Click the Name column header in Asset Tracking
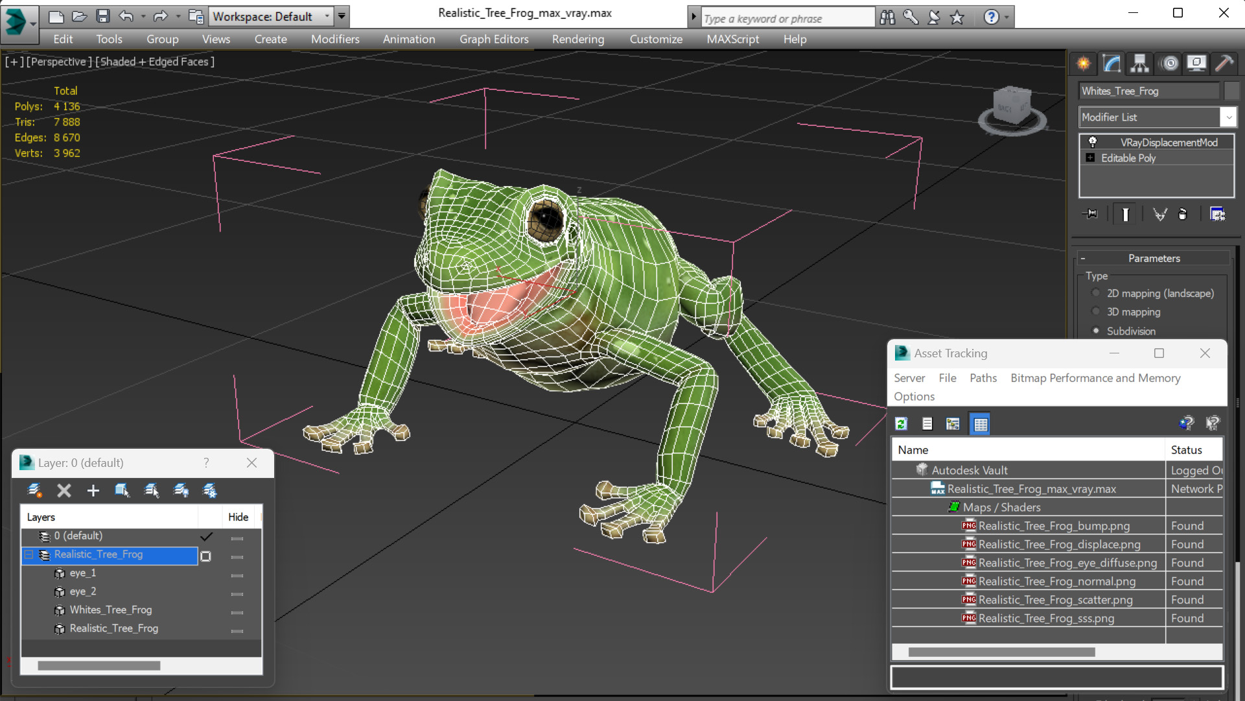Viewport: 1245px width, 701px height. pyautogui.click(x=1028, y=450)
